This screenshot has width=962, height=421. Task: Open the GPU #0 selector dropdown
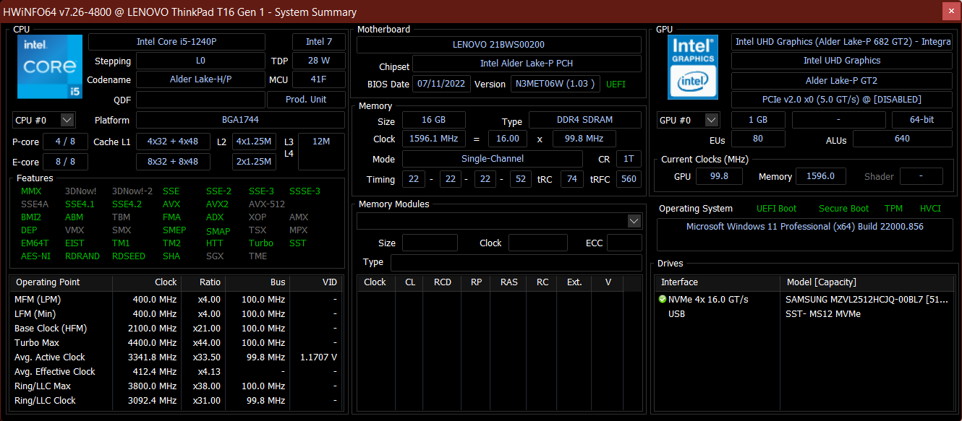(688, 120)
